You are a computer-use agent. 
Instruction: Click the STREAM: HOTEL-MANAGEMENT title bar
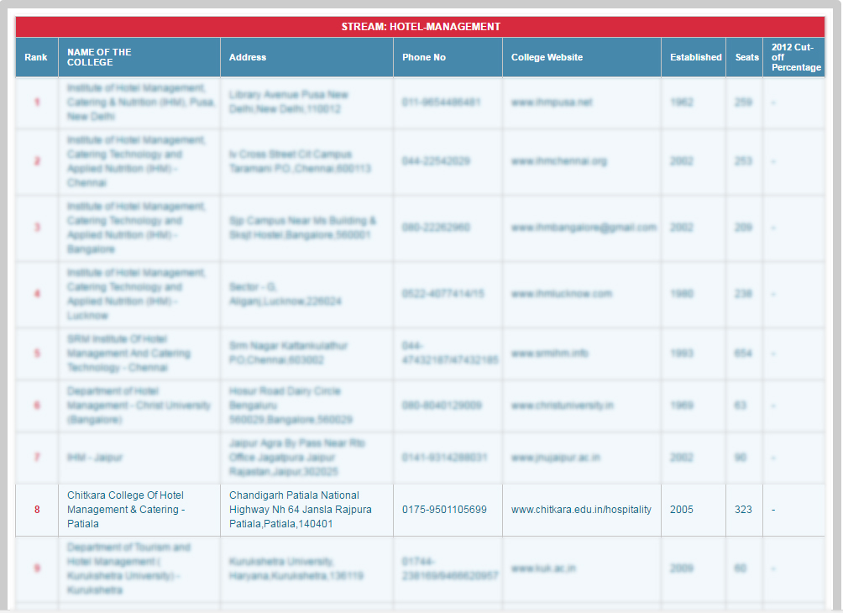[421, 27]
